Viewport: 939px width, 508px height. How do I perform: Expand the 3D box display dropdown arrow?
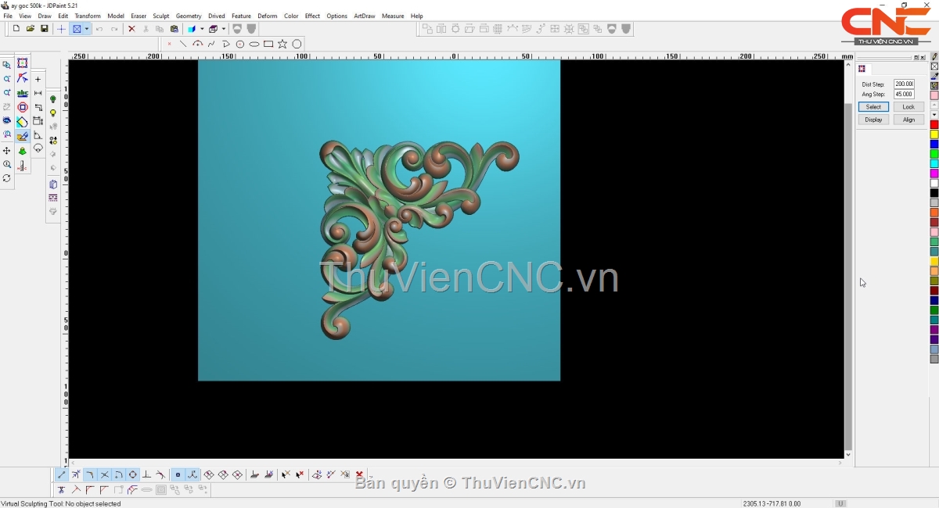[x=222, y=29]
